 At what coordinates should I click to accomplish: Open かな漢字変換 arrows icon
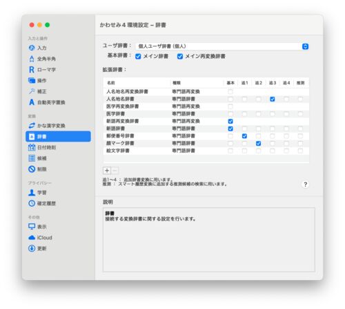pos(32,126)
